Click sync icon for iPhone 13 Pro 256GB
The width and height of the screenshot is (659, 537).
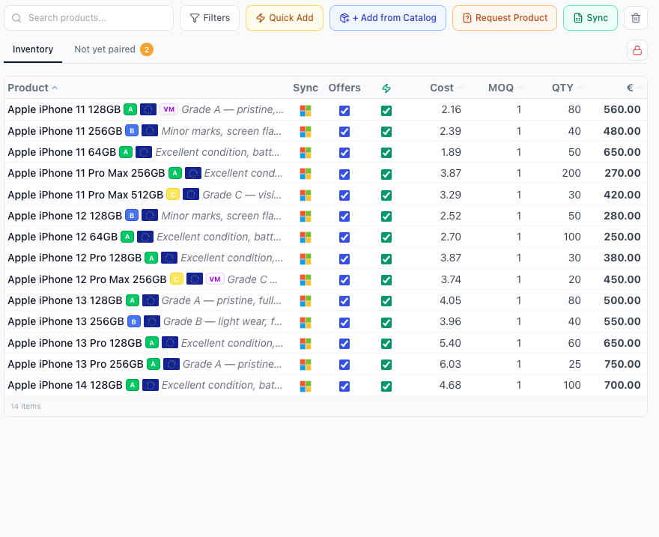(306, 364)
